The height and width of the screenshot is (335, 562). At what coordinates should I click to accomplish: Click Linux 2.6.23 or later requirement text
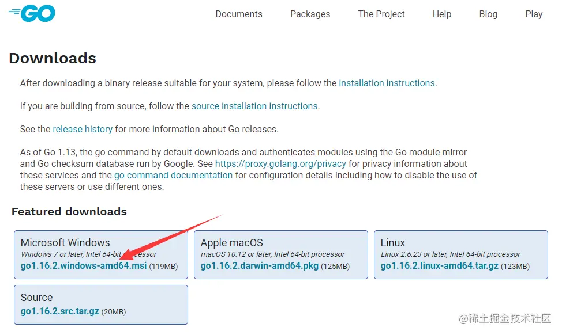(x=450, y=254)
